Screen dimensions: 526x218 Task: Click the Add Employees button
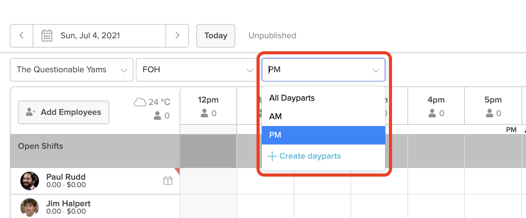pos(64,112)
